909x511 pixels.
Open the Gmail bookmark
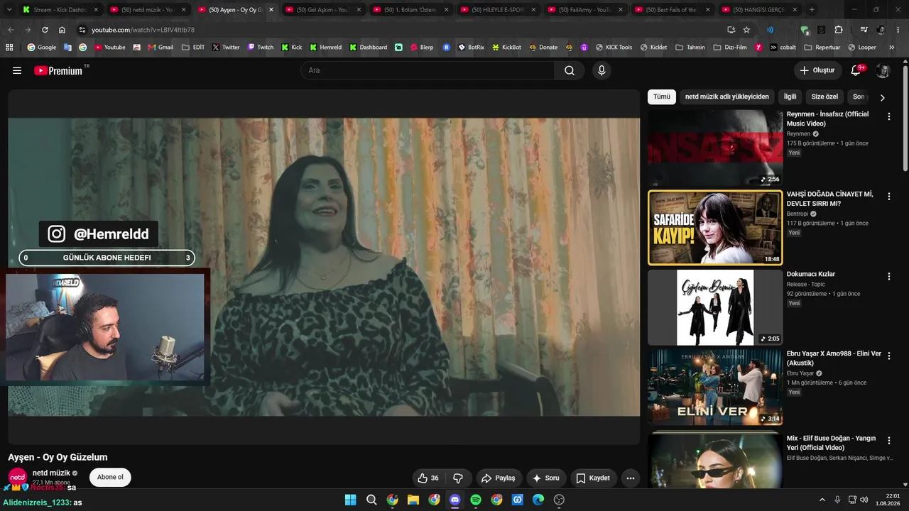tap(160, 48)
